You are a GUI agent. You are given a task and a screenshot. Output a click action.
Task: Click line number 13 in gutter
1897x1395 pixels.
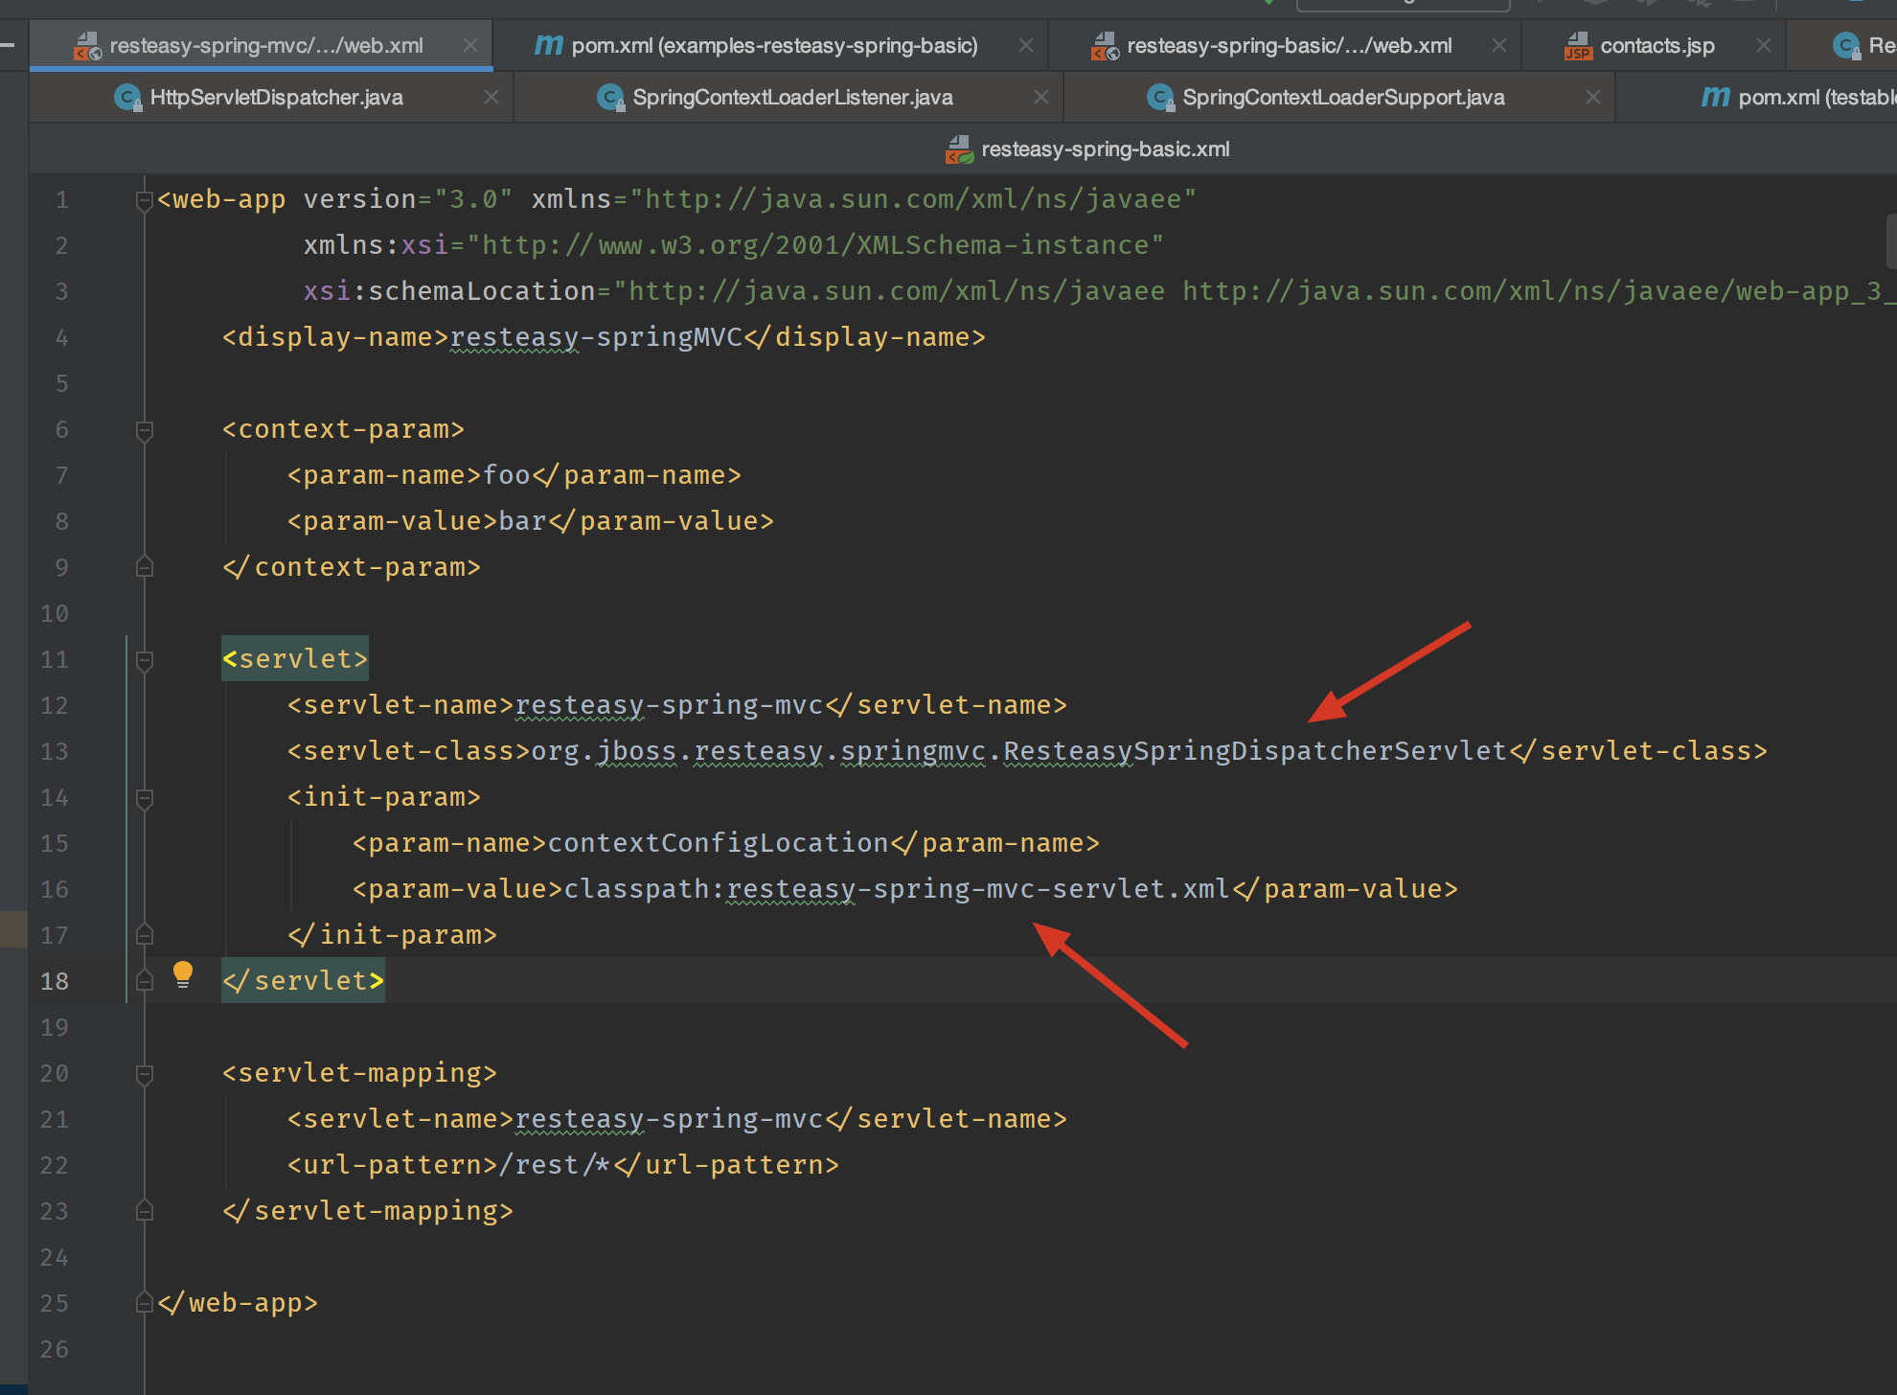pyautogui.click(x=55, y=751)
